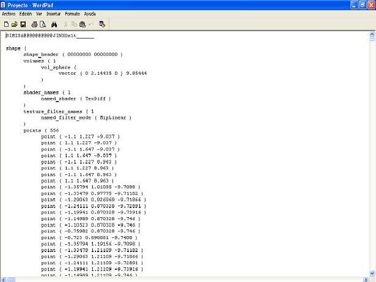376x282 pixels.
Task: Insert date and time using the toolbar icon
Action: [102, 24]
